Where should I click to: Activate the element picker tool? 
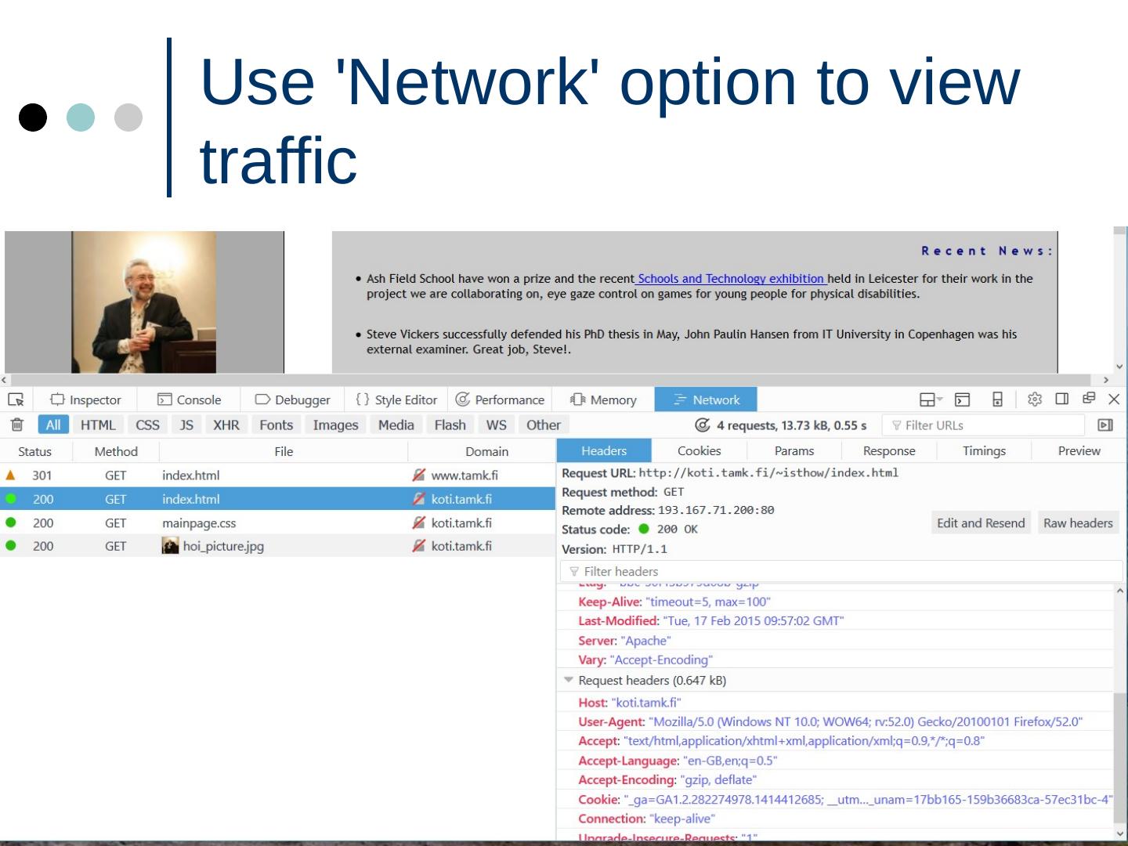click(16, 399)
